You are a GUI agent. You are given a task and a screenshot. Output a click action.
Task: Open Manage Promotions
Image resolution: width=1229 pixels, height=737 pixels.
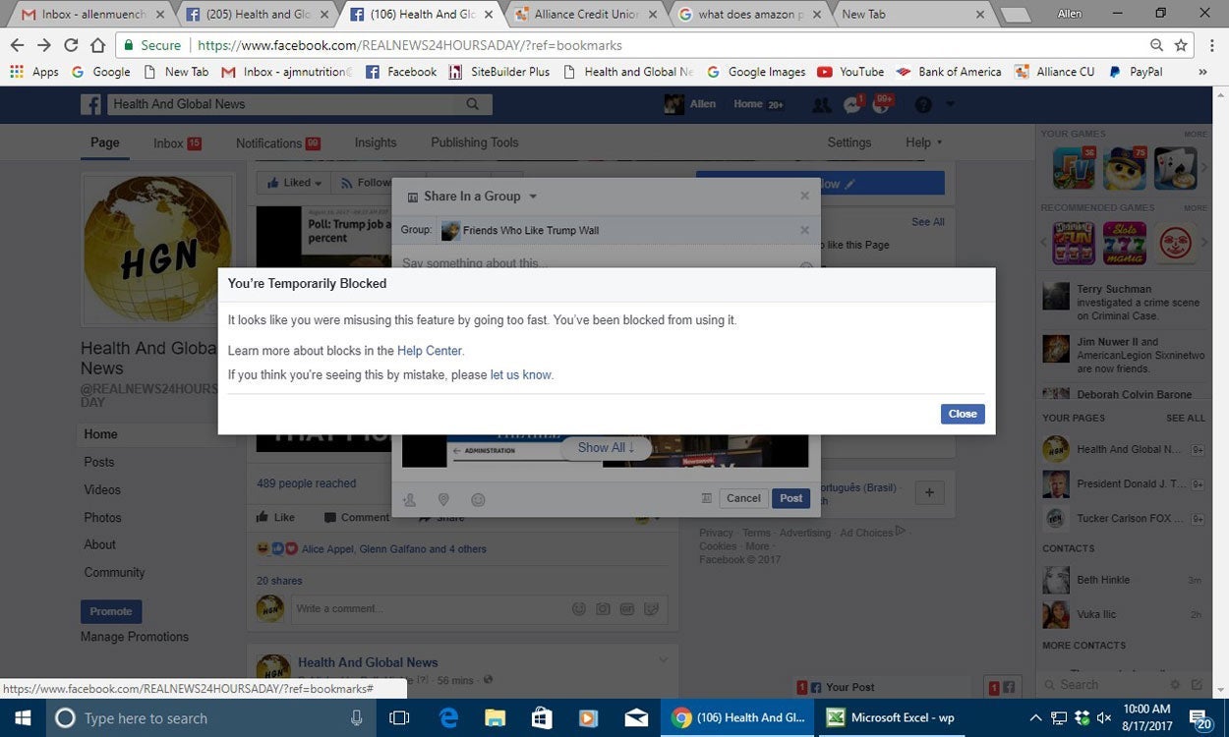coord(135,637)
